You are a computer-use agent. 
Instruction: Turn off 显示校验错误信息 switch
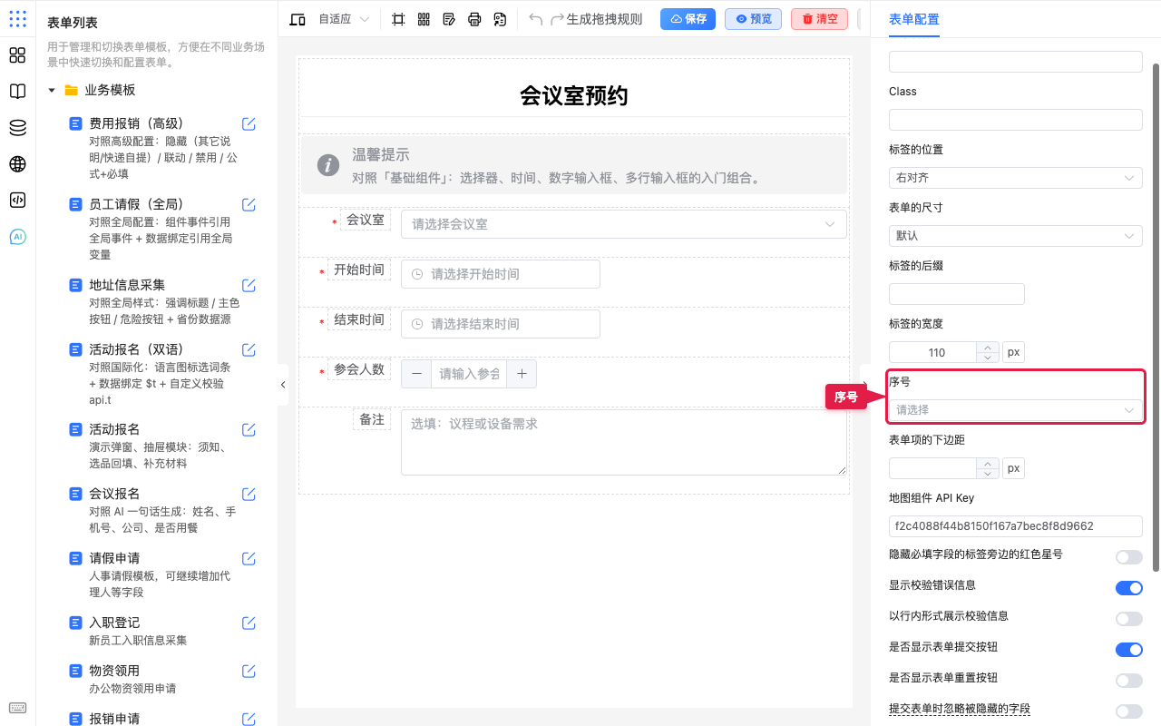(1129, 588)
